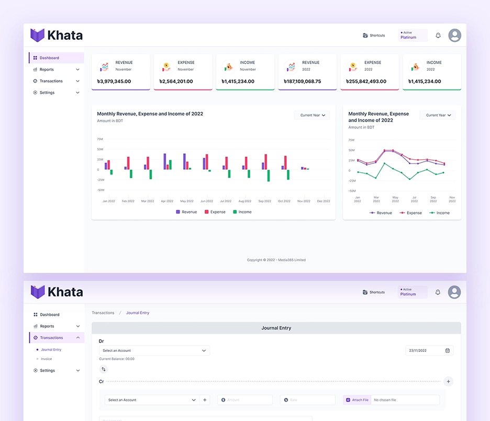Select the Journal Entry submenu item in the sidebar

pyautogui.click(x=51, y=350)
